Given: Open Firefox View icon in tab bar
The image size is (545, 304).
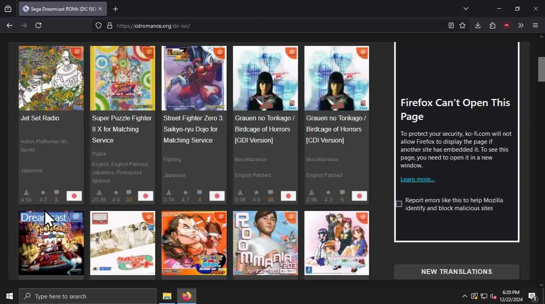Looking at the screenshot, I should click(8, 9).
